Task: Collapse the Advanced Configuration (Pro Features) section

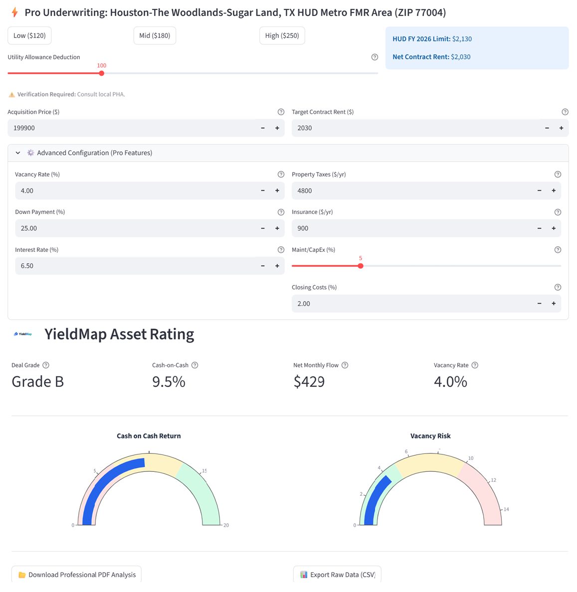Action: click(x=18, y=153)
